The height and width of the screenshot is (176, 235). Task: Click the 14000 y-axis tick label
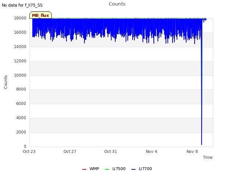click(20, 47)
